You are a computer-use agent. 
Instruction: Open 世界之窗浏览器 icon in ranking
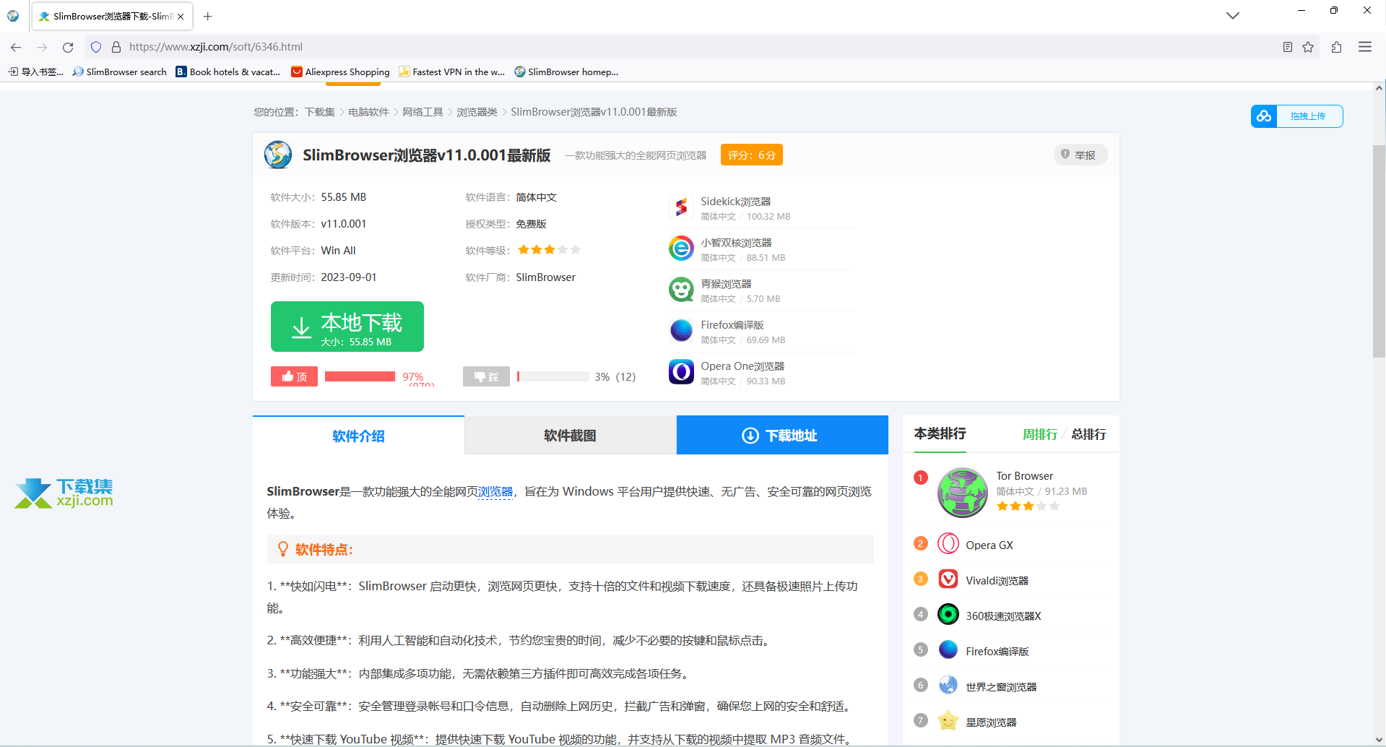(948, 685)
